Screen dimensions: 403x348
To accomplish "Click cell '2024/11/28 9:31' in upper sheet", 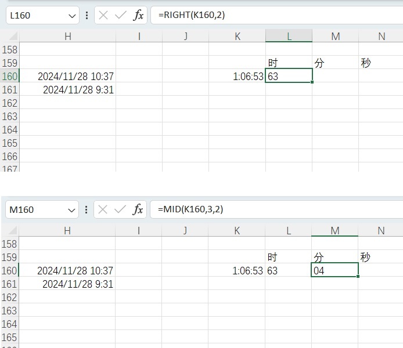I will tap(68, 89).
